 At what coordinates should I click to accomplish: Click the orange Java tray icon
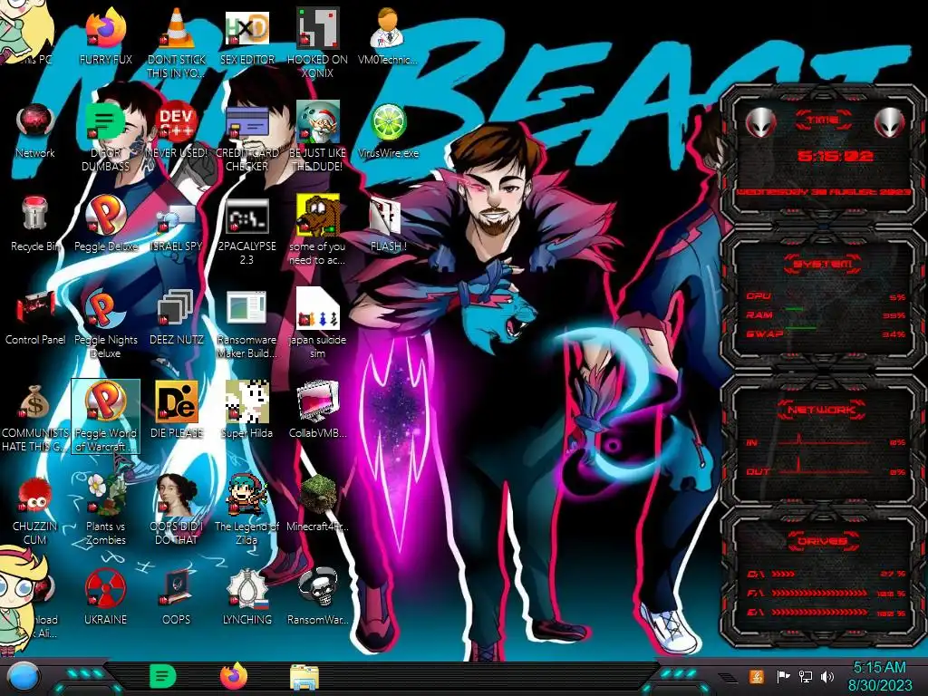click(x=757, y=676)
